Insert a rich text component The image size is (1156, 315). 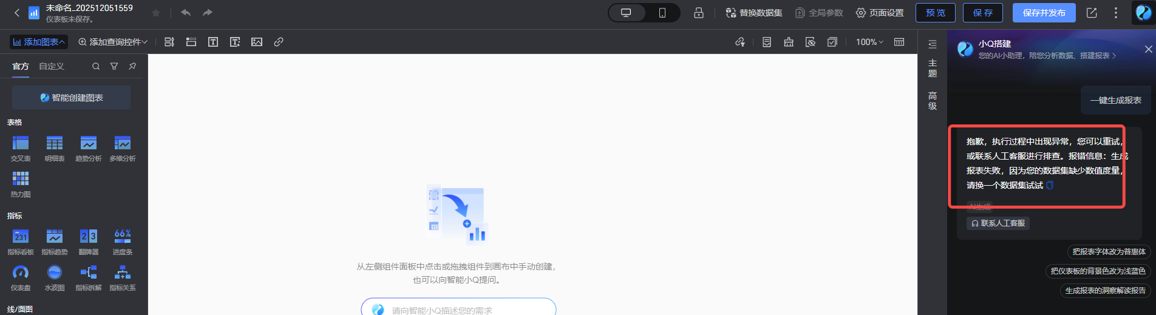point(235,42)
